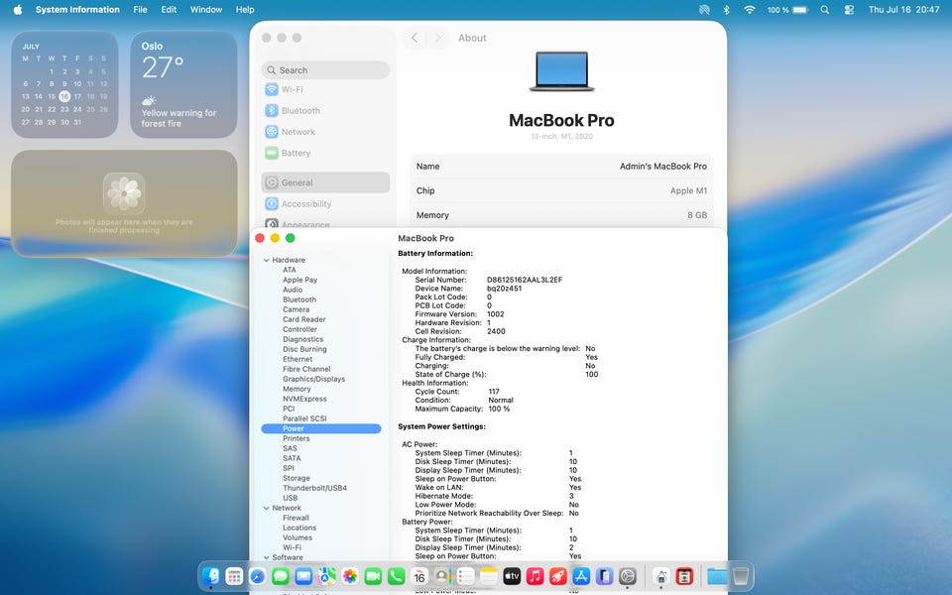
Task: Open the File menu
Action: pyautogui.click(x=140, y=10)
